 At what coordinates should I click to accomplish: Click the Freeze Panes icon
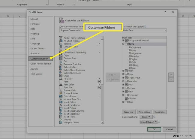click(x=61, y=96)
